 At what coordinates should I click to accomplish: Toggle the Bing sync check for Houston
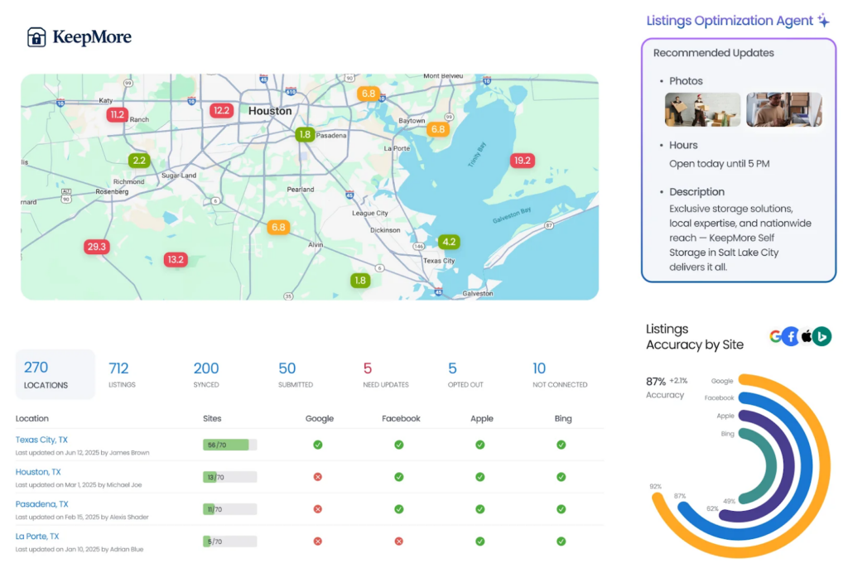click(x=561, y=476)
